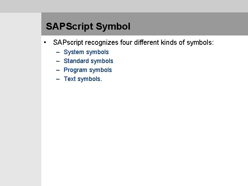Viewport: 248px width, 186px height.
Task: Click the word "SAPScript" in the title
Action: pos(70,26)
